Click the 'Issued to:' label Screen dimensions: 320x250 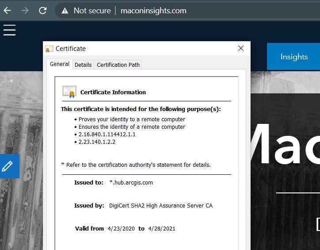tap(89, 182)
